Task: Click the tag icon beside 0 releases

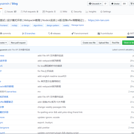Action: (x=49, y=33)
